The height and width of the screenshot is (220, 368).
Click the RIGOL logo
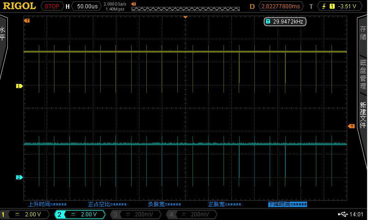tap(19, 6)
